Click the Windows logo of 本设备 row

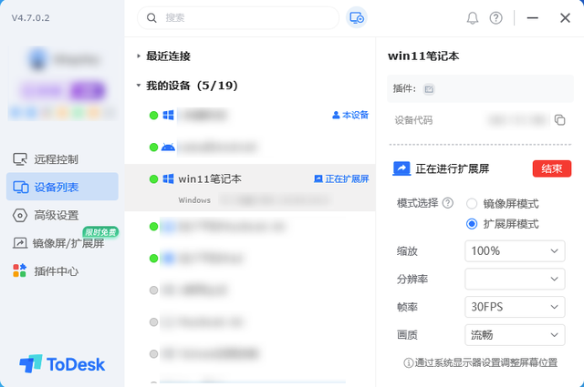click(168, 116)
